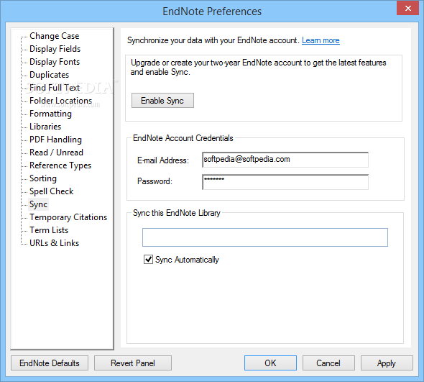Image resolution: width=424 pixels, height=382 pixels.
Task: Toggle the Sync Automatically checkbox
Action: [148, 260]
